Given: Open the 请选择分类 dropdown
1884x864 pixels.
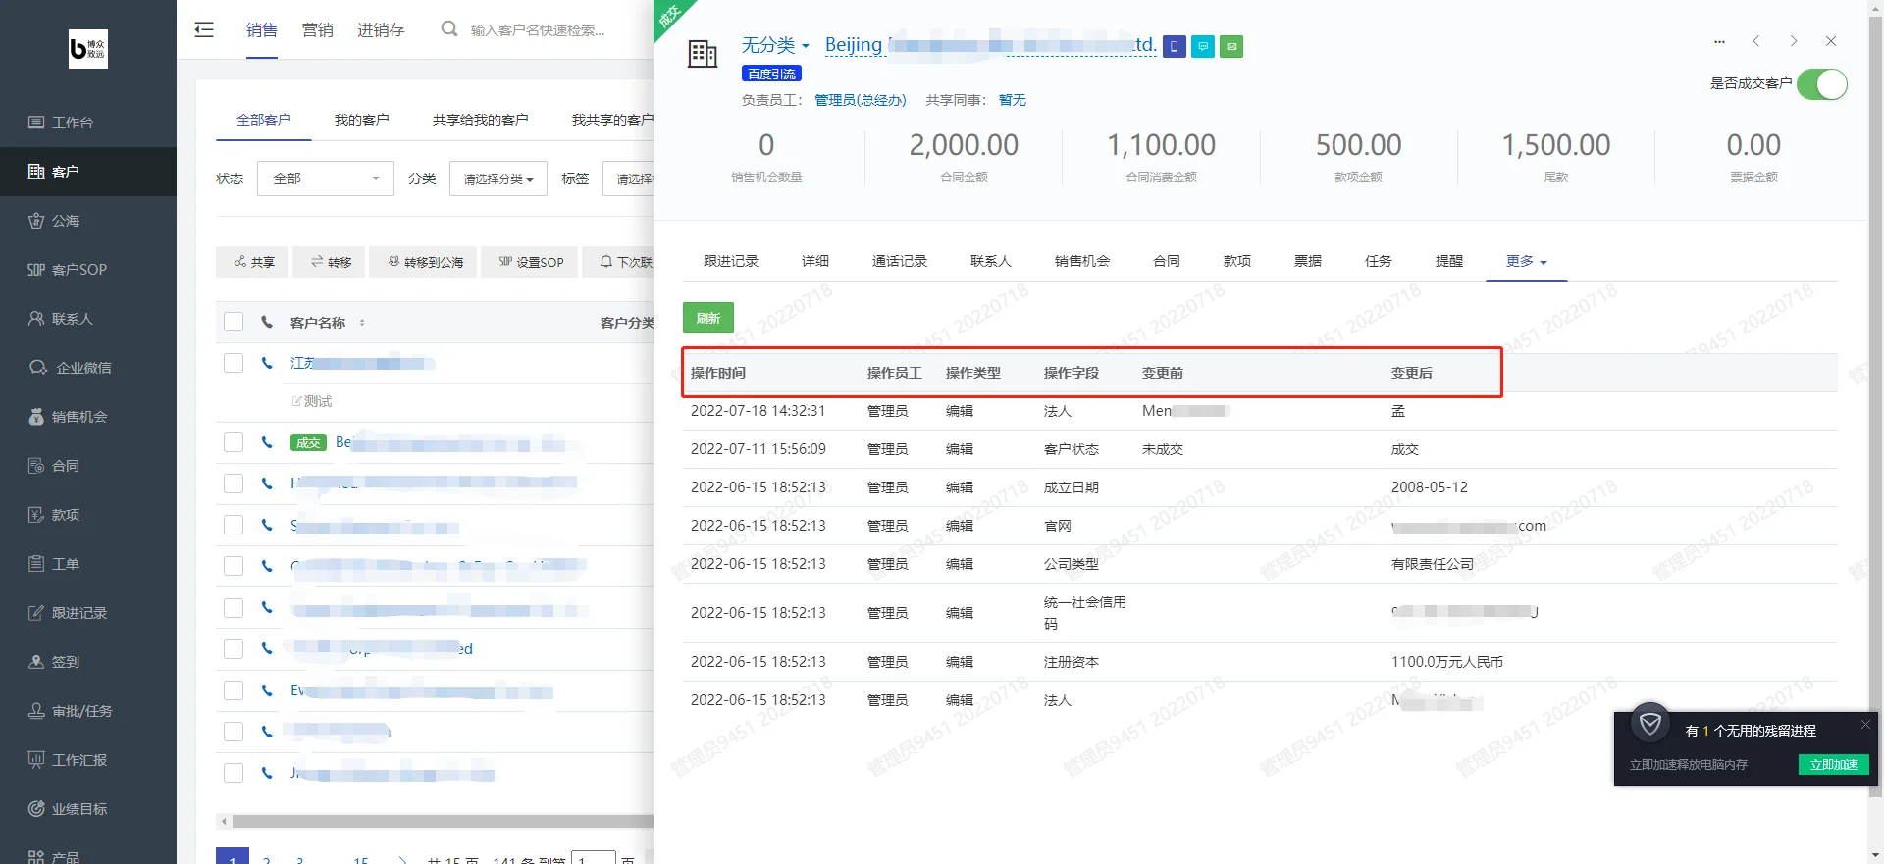Looking at the screenshot, I should tap(498, 178).
